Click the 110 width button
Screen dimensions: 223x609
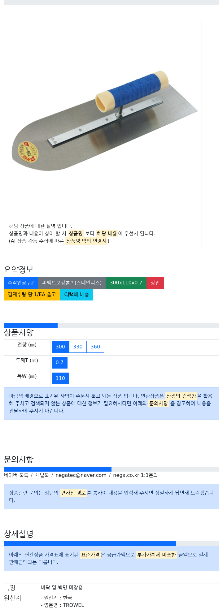pos(60,378)
